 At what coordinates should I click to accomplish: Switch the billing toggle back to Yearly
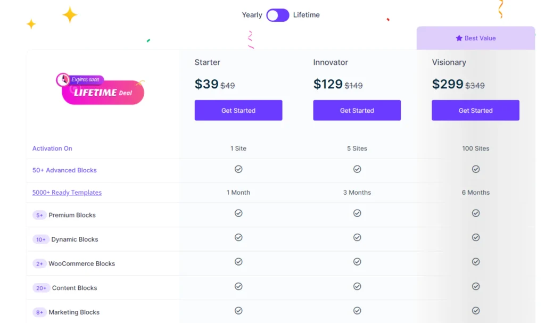coord(278,15)
